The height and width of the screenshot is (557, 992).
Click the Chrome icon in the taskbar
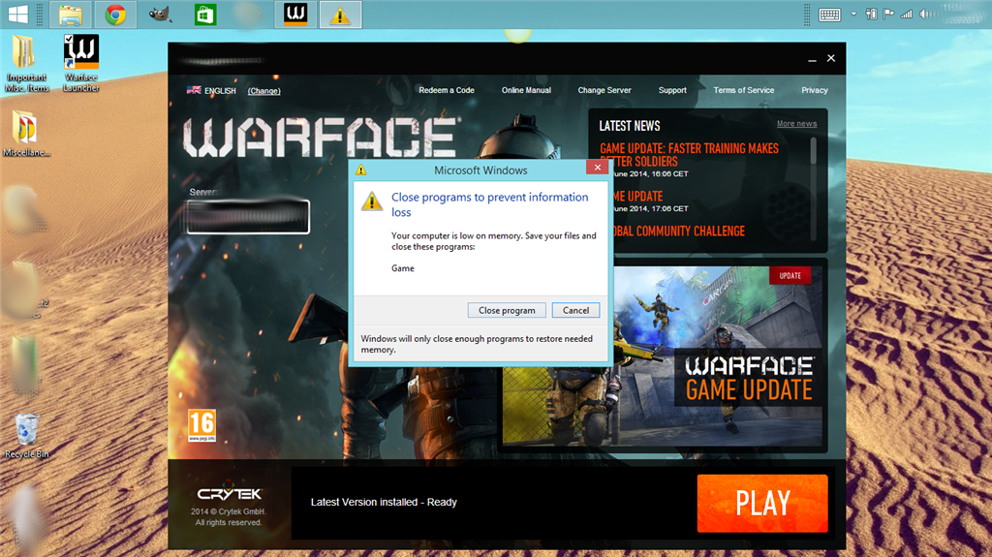tap(115, 15)
